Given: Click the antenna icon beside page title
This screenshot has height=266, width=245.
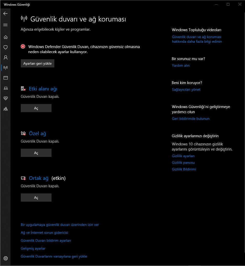Looking at the screenshot, I should point(24,19).
